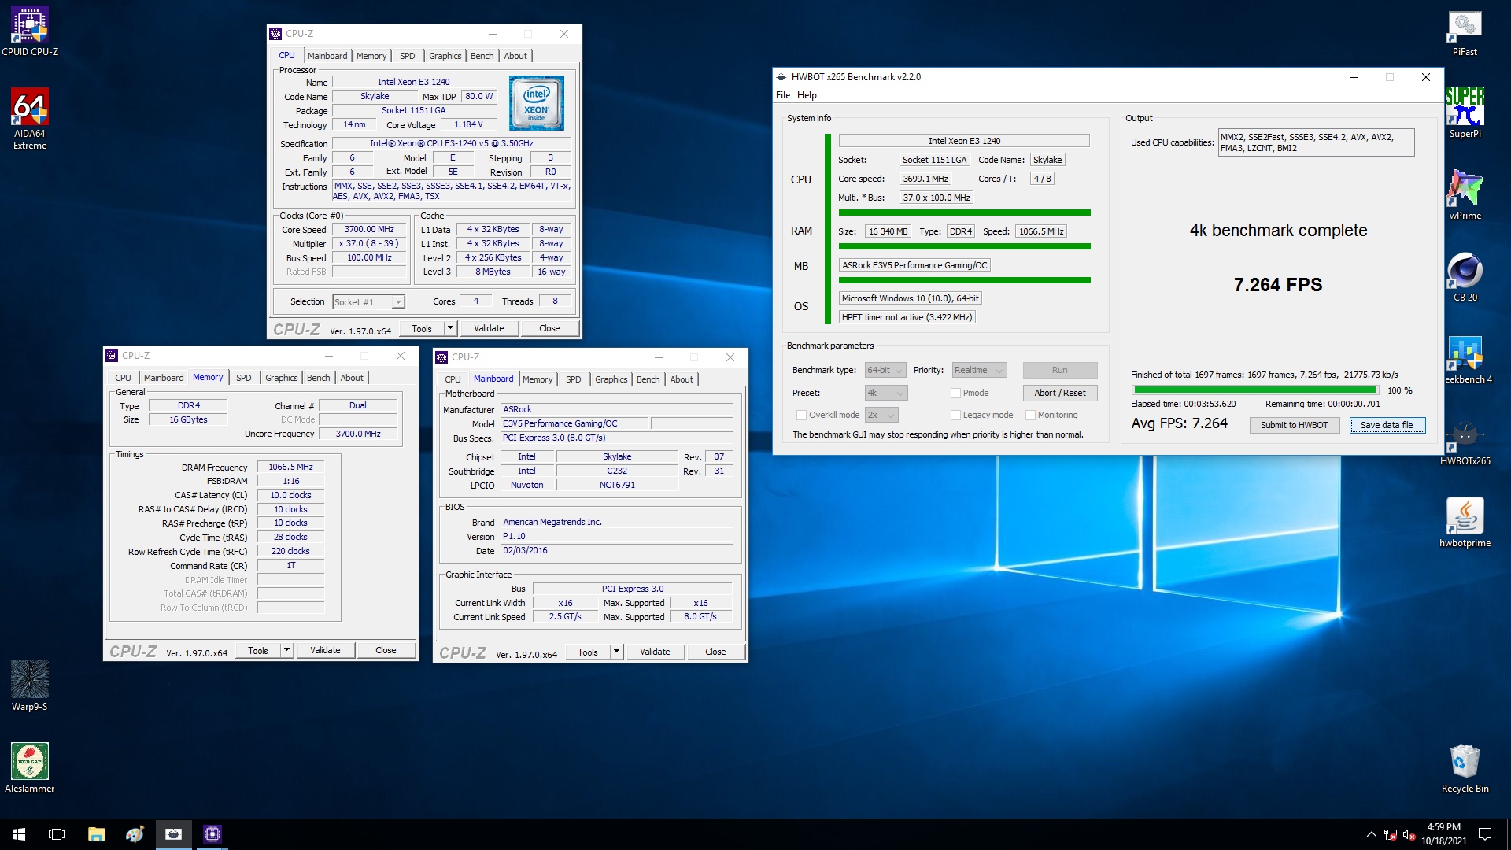Click Tools in the Mainboard CPU-Z window
This screenshot has height=850, width=1511.
click(x=588, y=652)
